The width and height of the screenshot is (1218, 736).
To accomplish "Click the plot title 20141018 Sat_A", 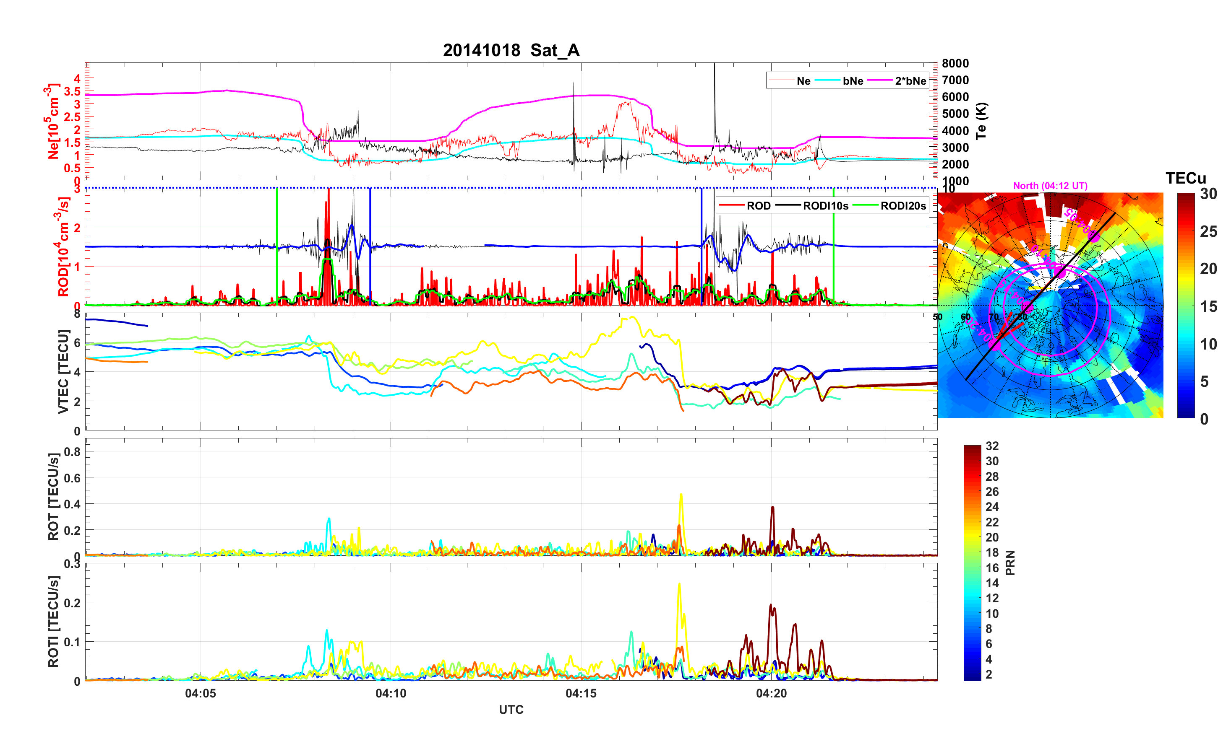I will pyautogui.click(x=511, y=50).
